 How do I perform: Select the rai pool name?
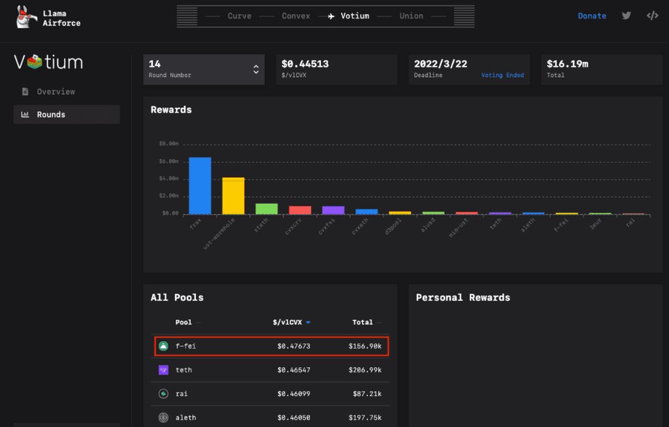point(182,394)
